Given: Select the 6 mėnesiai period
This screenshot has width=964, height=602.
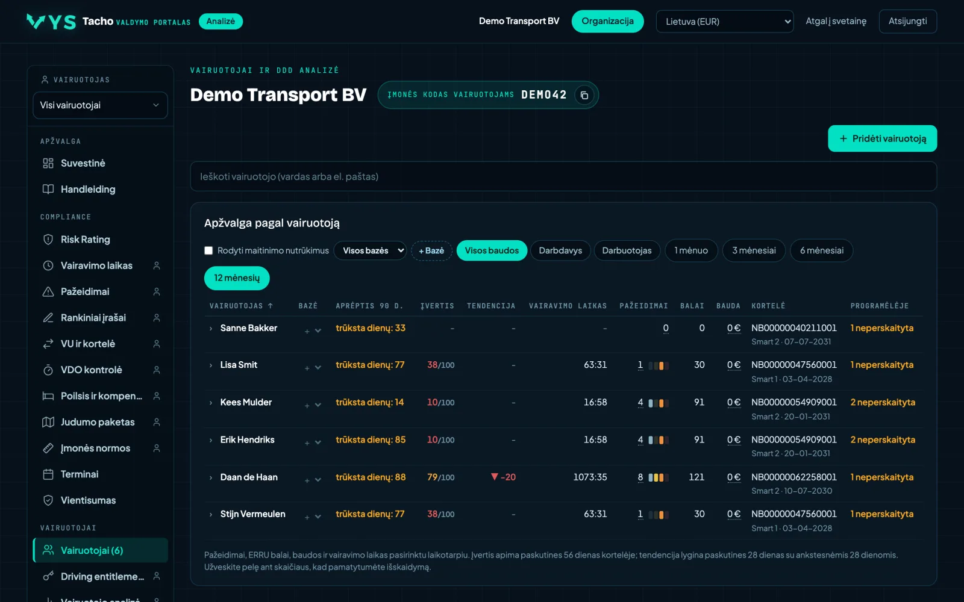Looking at the screenshot, I should coord(822,250).
